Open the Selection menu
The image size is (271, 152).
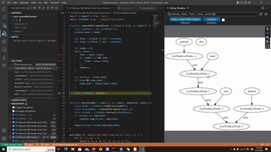click(x=24, y=3)
